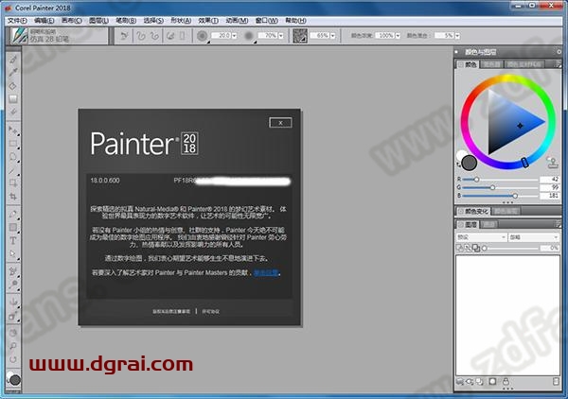Select the Paint Bucket tool
Screen dimensions: 568x399
coord(14,84)
